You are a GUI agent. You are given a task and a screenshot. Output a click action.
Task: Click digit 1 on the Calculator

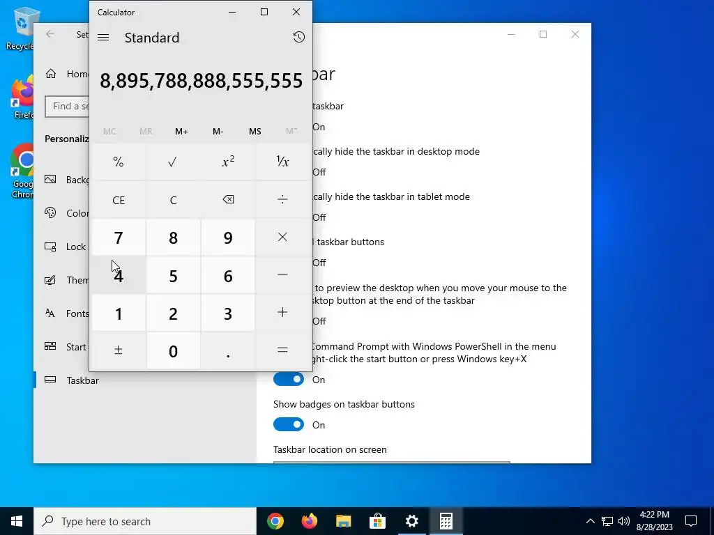point(119,313)
